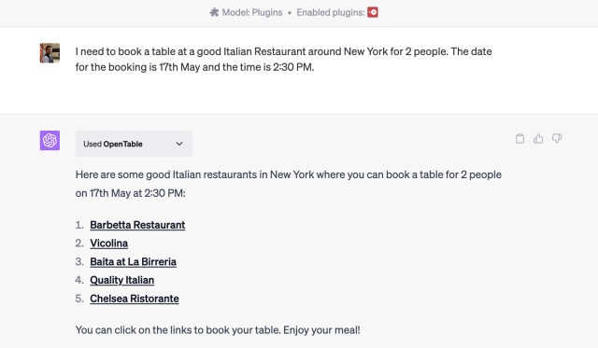Give the response a thumbs down
This screenshot has width=598, height=348.
[x=557, y=139]
